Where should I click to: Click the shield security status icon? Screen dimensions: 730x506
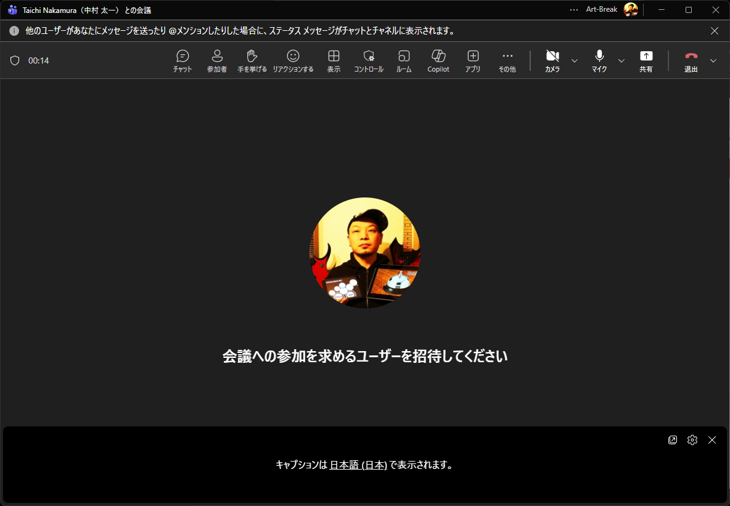click(x=15, y=60)
